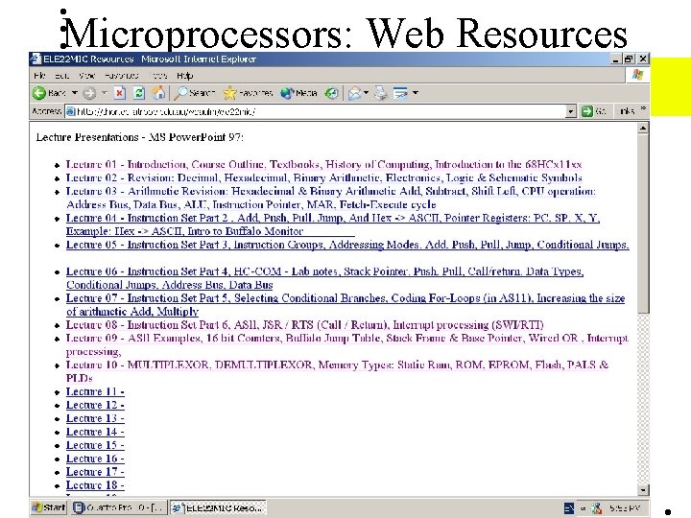Open the Lecture 05 Instruction Set Part 3 link
The image size is (691, 518).
pos(347,245)
